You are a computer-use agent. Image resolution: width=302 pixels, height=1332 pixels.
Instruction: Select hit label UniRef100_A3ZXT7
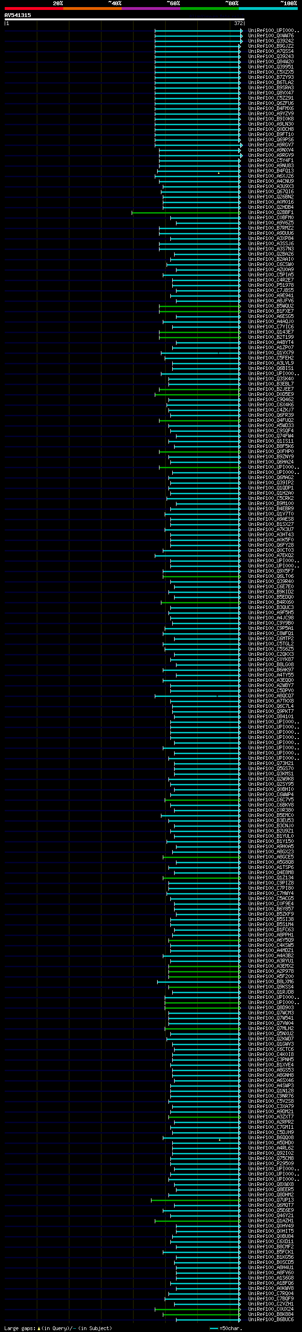point(271,1117)
